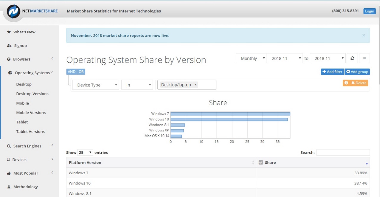The image size is (380, 197).
Task: Click the Windows 10 table row cell
Action: click(161, 183)
